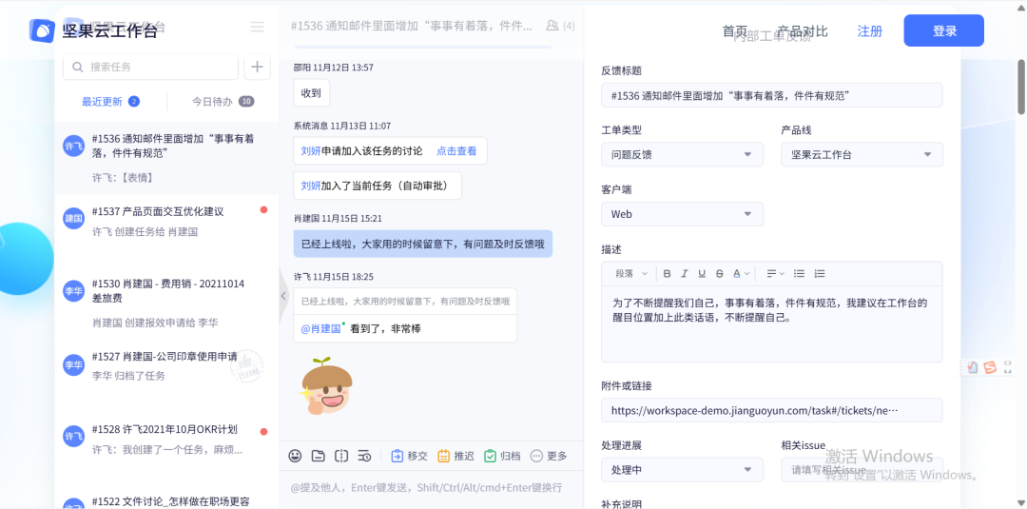Open task #1527 公司印章使用申请
The image size is (1027, 509).
tap(166, 366)
